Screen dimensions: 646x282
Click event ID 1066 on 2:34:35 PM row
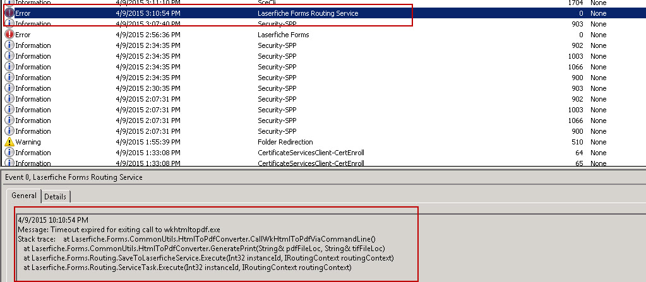coord(575,67)
